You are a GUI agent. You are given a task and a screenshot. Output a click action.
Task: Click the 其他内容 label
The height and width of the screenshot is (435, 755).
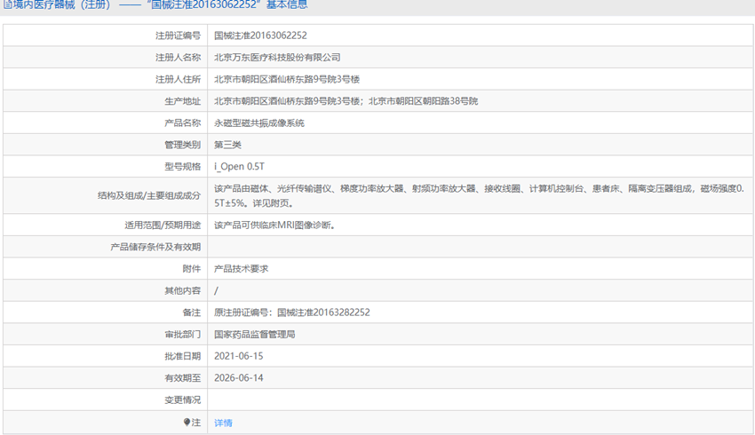[182, 290]
